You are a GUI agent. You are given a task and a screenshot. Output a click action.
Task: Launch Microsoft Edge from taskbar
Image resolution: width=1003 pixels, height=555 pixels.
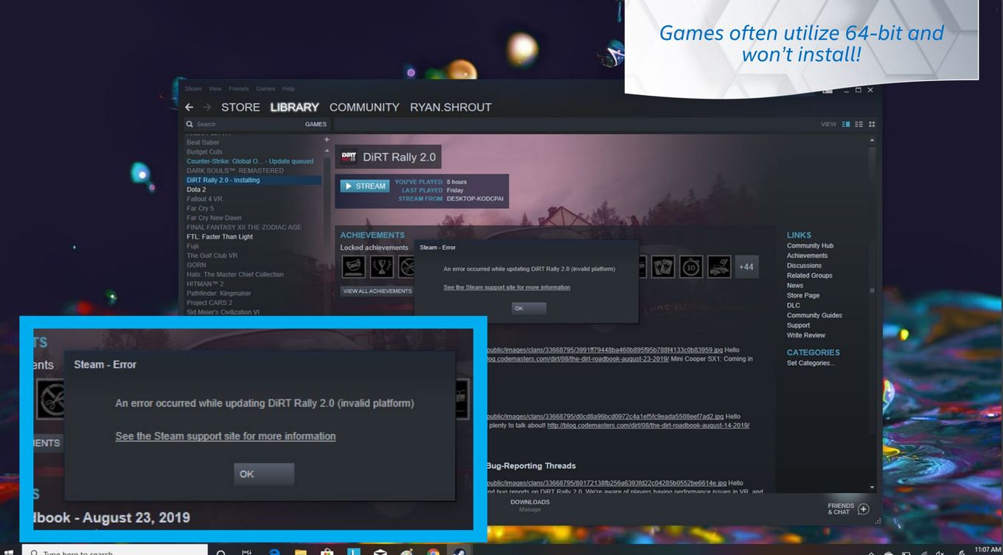274,551
